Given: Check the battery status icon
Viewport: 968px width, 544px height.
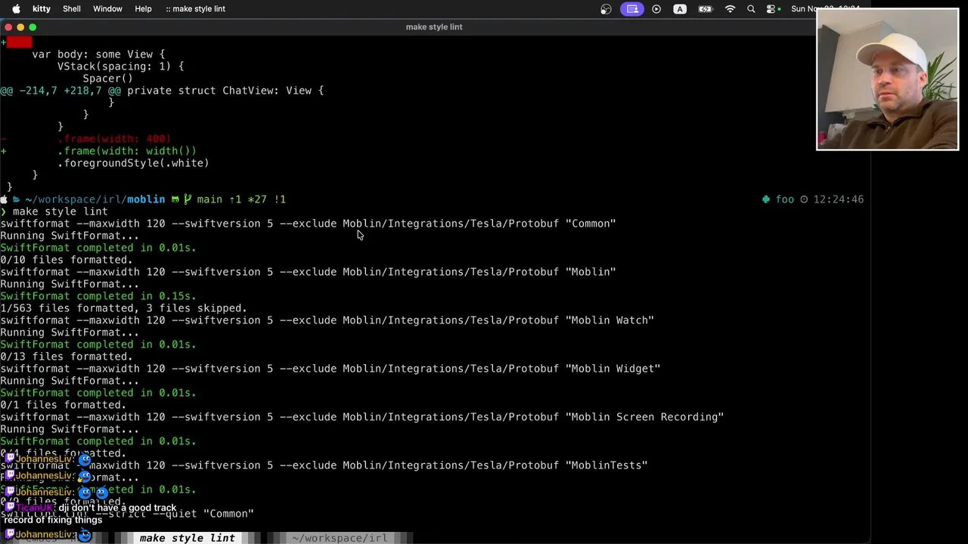Looking at the screenshot, I should 705,9.
